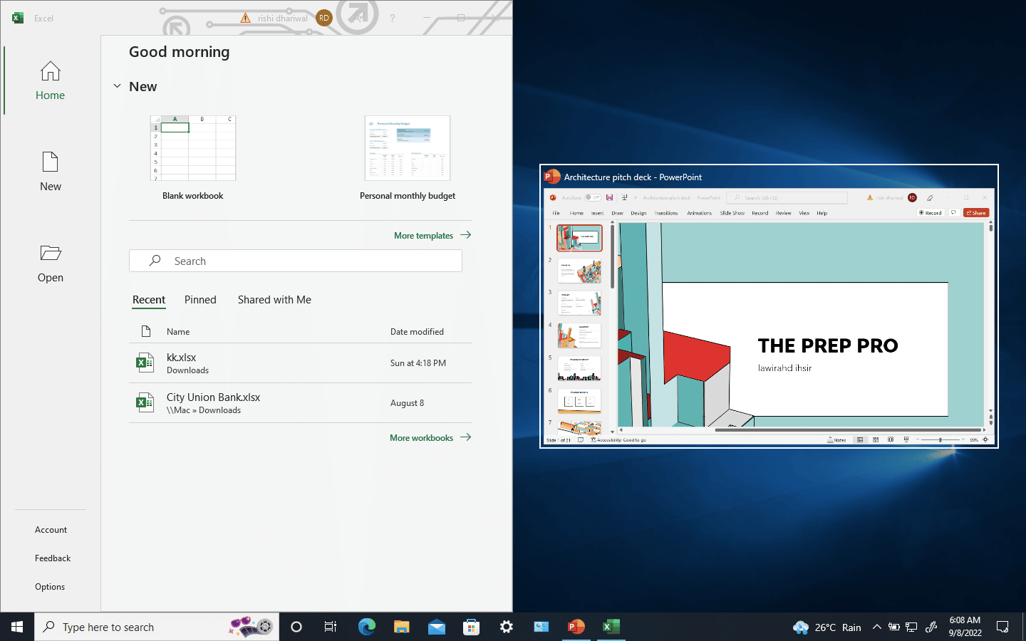Viewport: 1026px width, 641px height.
Task: Open the Design tab in PowerPoint
Action: [x=638, y=213]
